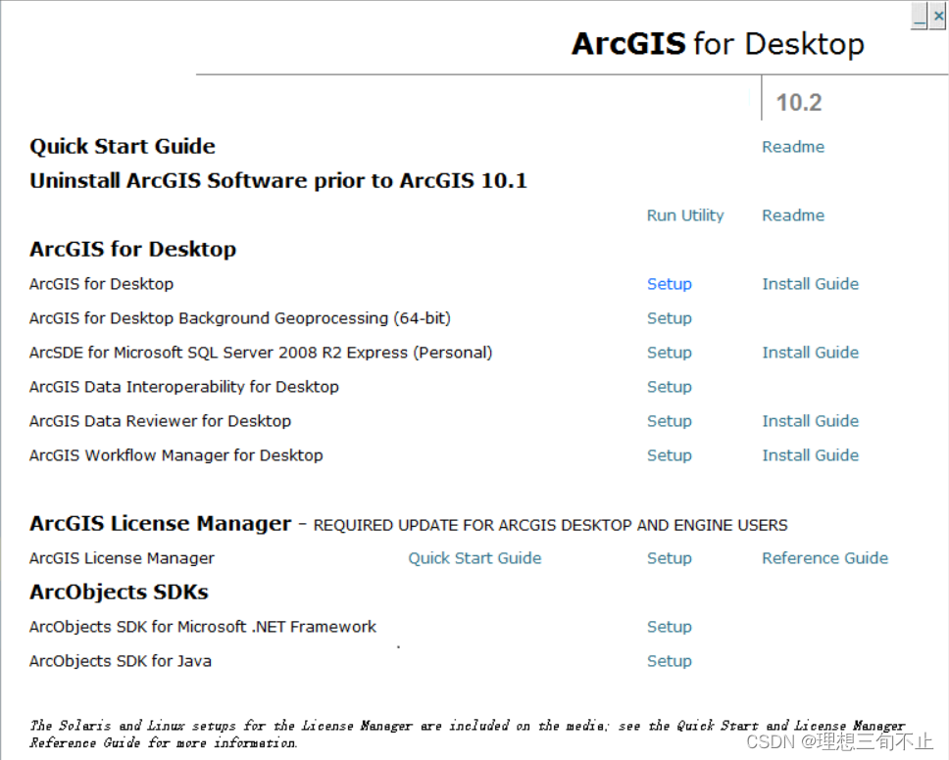
Task: Launch Setup for ArcObjects SDK for .NET
Action: 670,627
